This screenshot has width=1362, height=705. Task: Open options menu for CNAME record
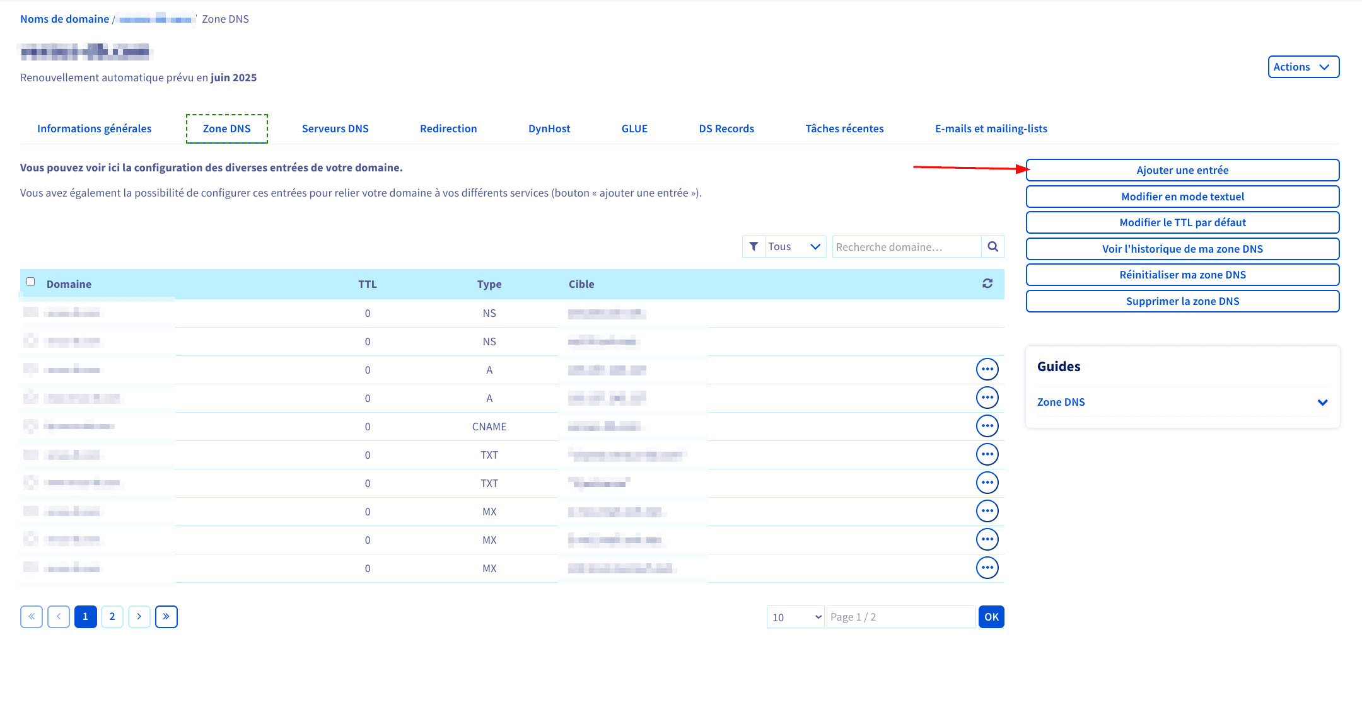[x=987, y=426]
